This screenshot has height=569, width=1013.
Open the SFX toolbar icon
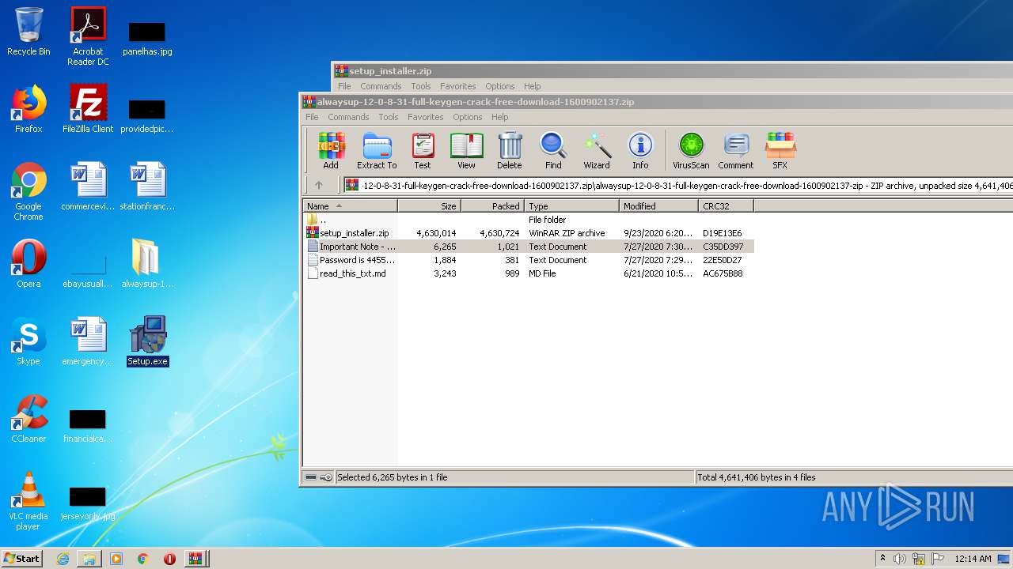pyautogui.click(x=780, y=150)
